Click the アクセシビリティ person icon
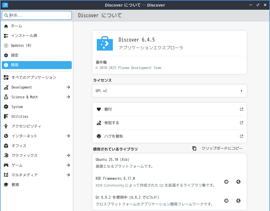This screenshot has height=211, width=270. (6, 126)
